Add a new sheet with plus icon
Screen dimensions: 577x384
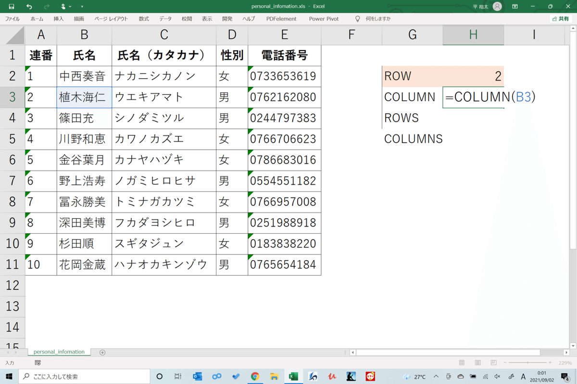coord(102,352)
